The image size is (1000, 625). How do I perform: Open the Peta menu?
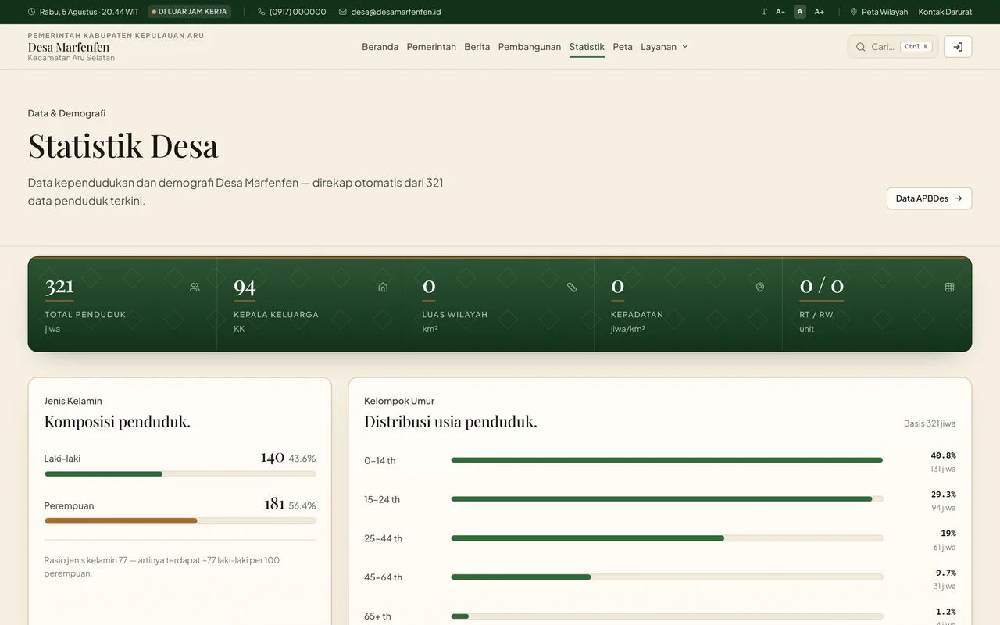[x=623, y=47]
